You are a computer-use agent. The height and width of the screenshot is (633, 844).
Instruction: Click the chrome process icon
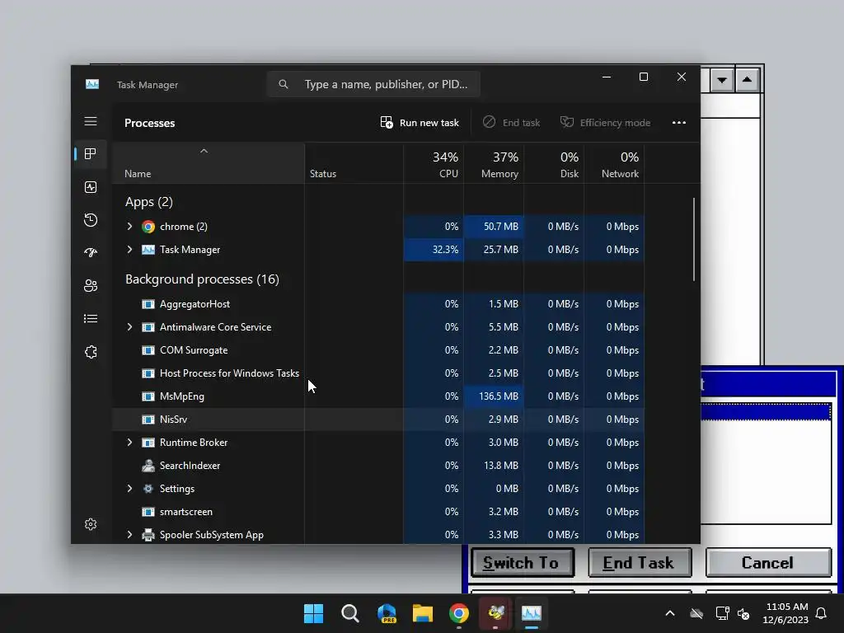pos(148,227)
